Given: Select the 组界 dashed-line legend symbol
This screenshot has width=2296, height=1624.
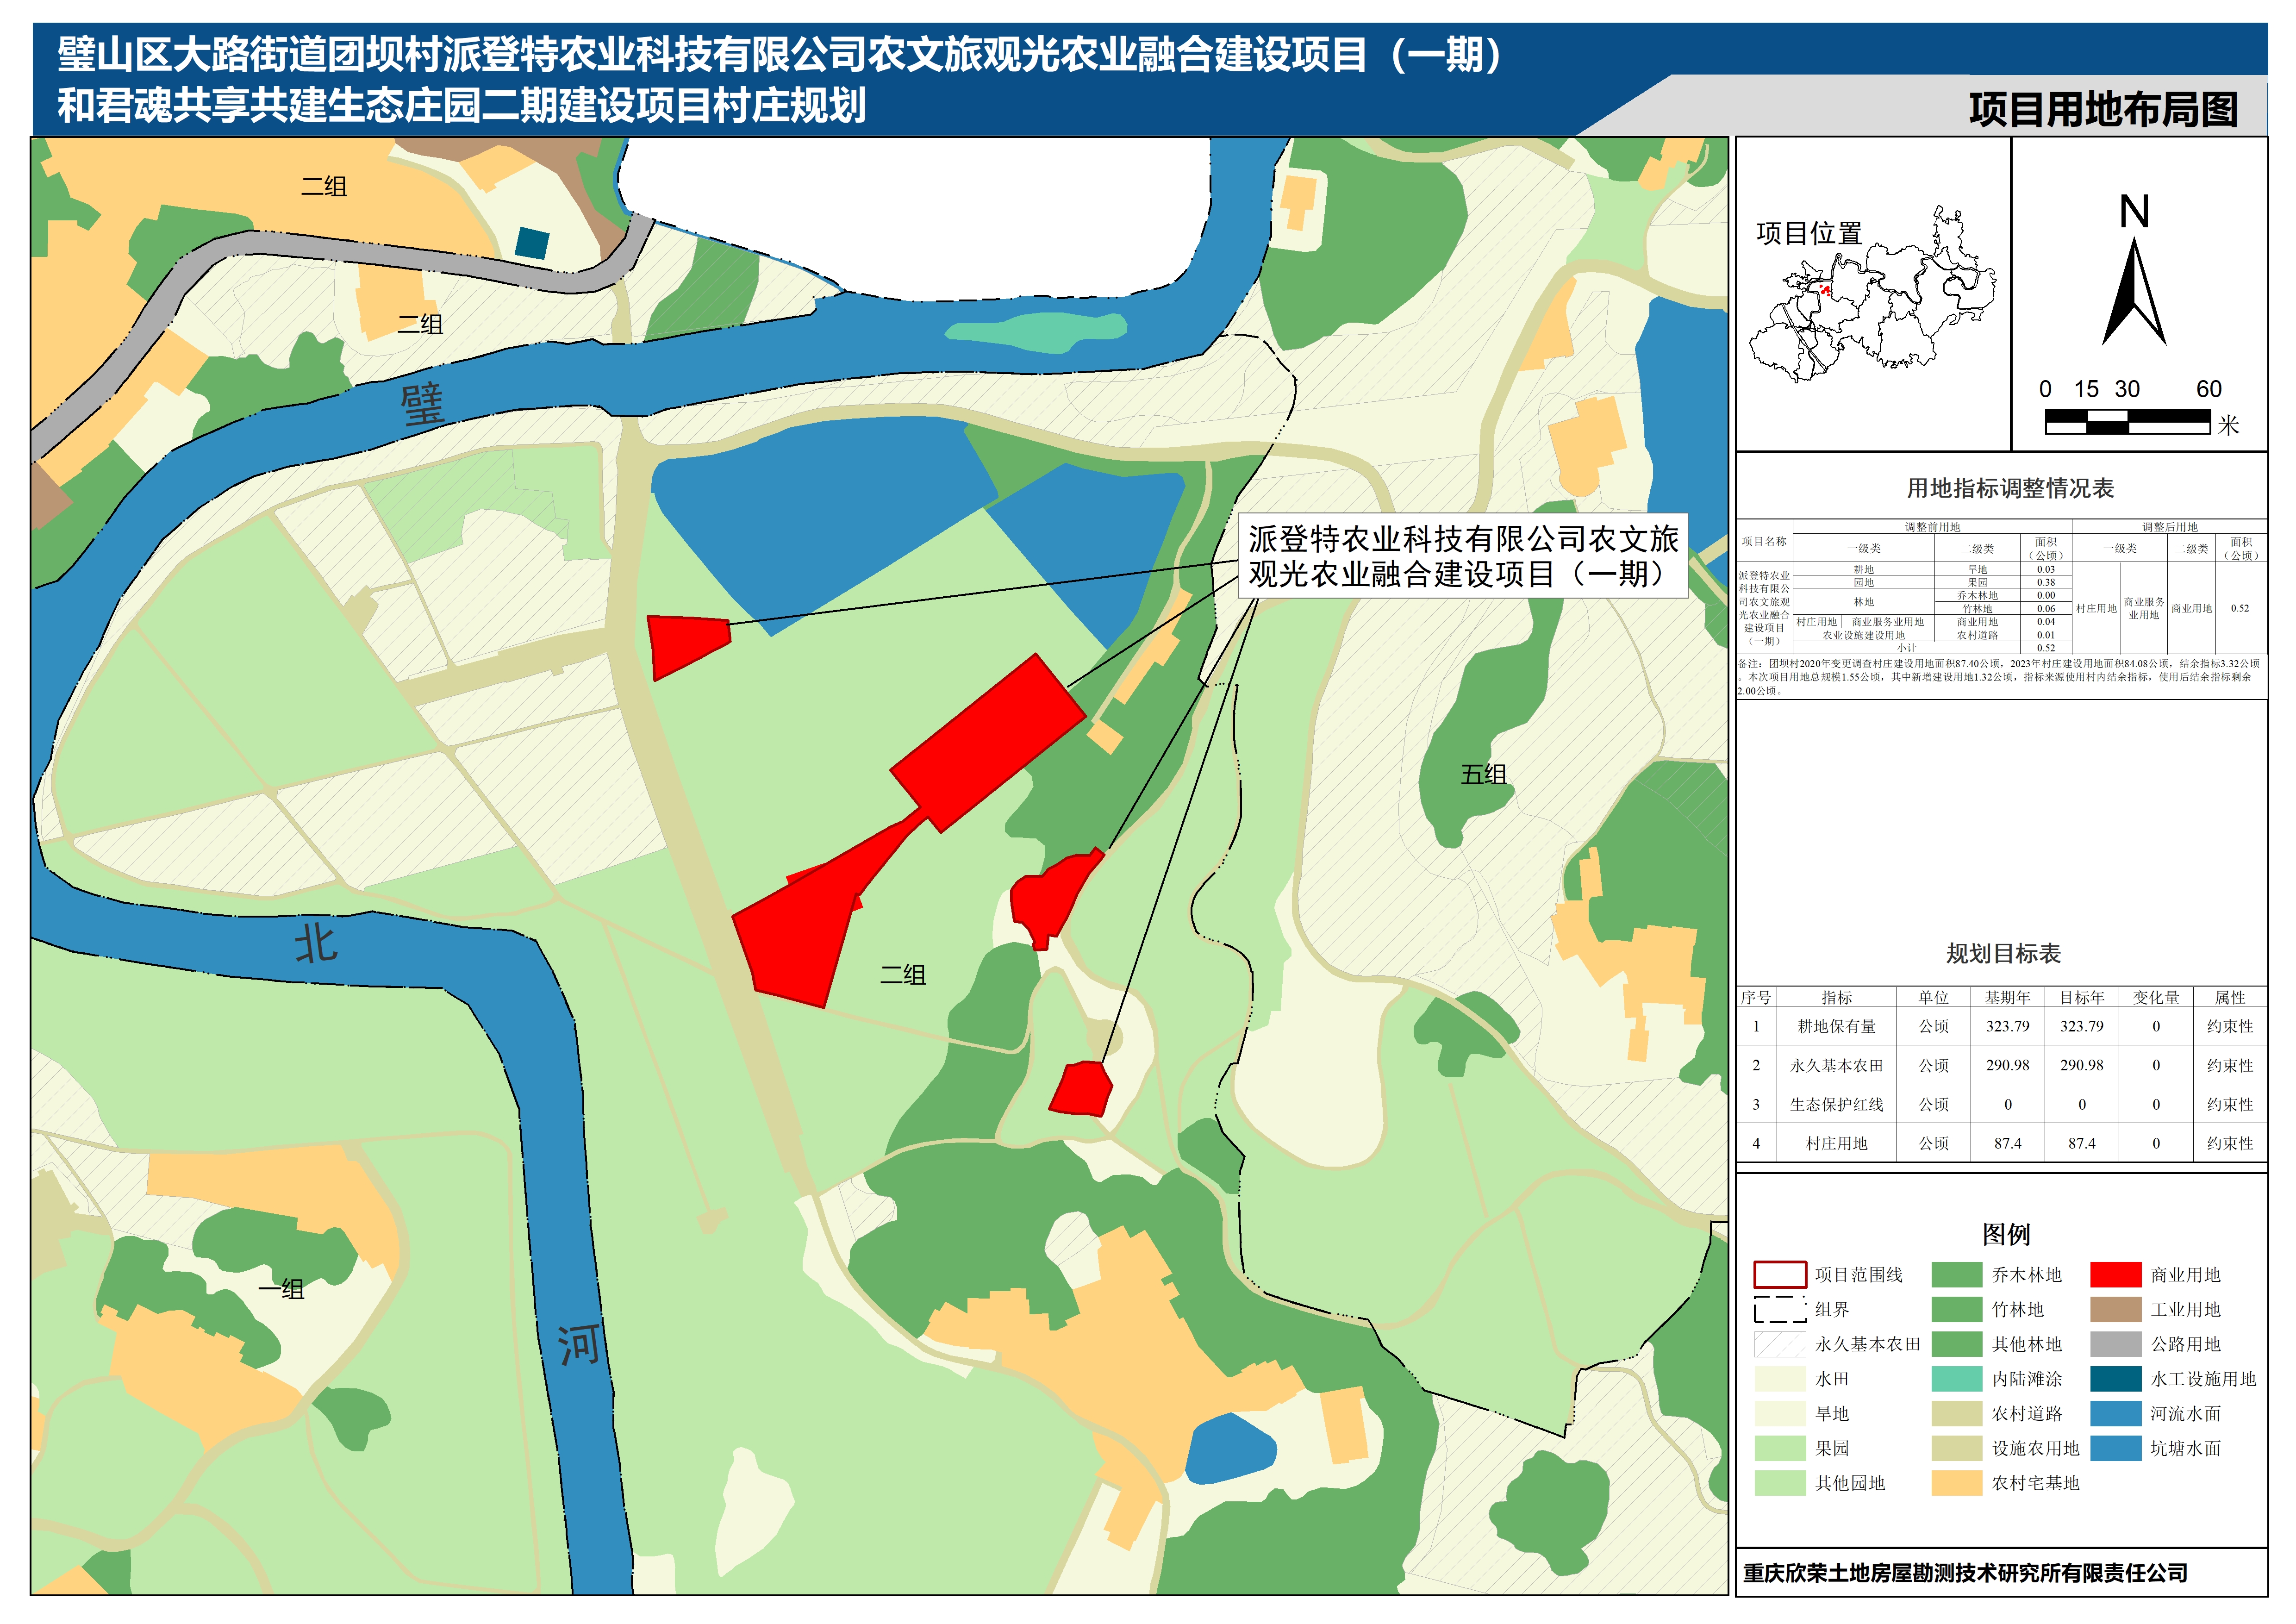Looking at the screenshot, I should (1780, 1310).
